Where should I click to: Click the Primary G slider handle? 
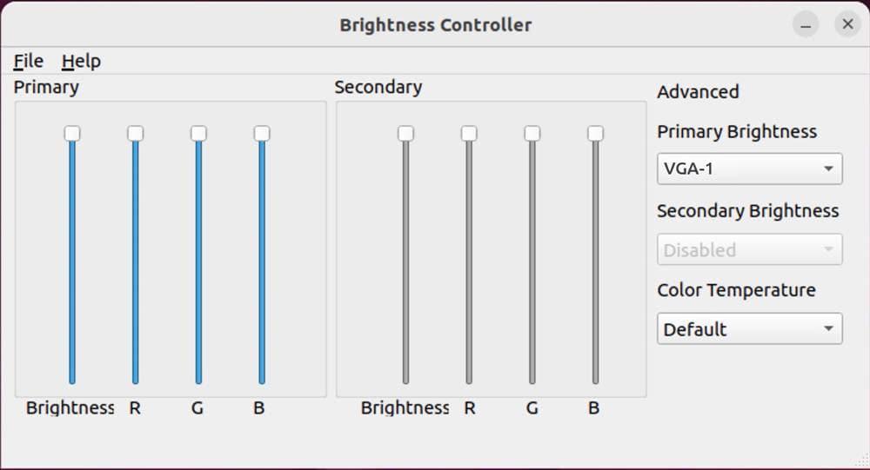(x=198, y=133)
